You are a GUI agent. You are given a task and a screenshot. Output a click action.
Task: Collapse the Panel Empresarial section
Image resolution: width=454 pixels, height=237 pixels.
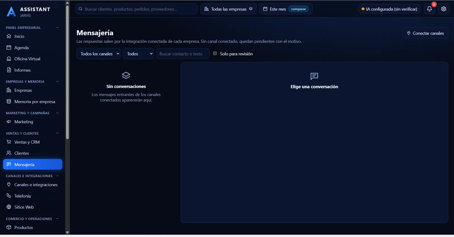57,27
